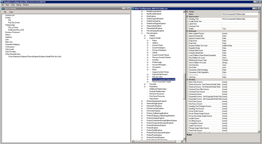Click the Expand Children On Load value

click(240, 46)
